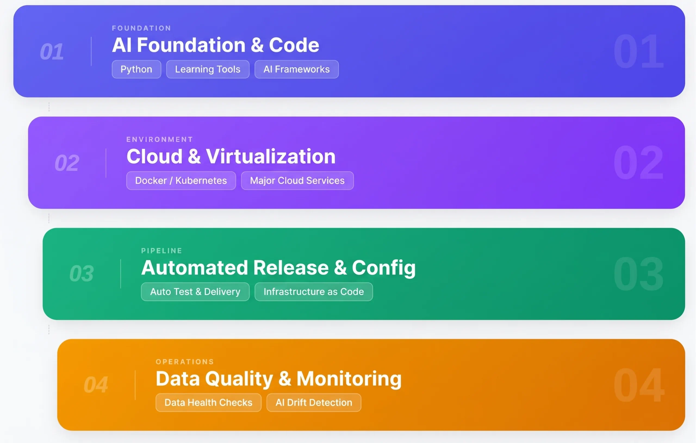Viewport: 696px width, 443px height.
Task: Click the ENVIRONMENT label
Action: 160,140
